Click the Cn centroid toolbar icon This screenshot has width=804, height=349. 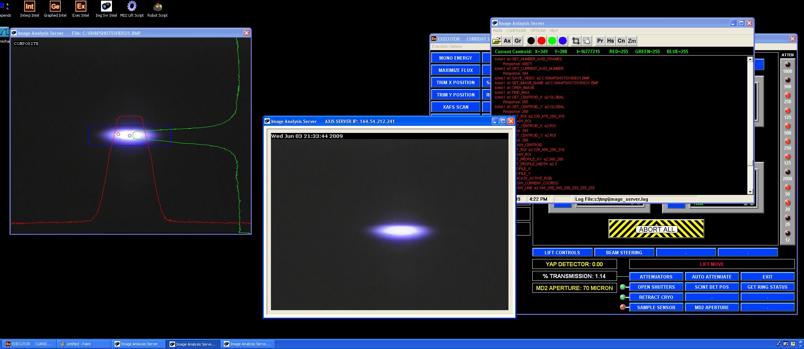click(x=621, y=41)
